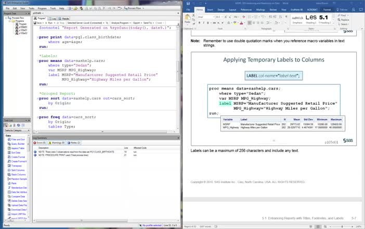Viewport: 365px width, 229px height.
Task: Open the Word Insert ribbon tab
Action: tap(210, 9)
